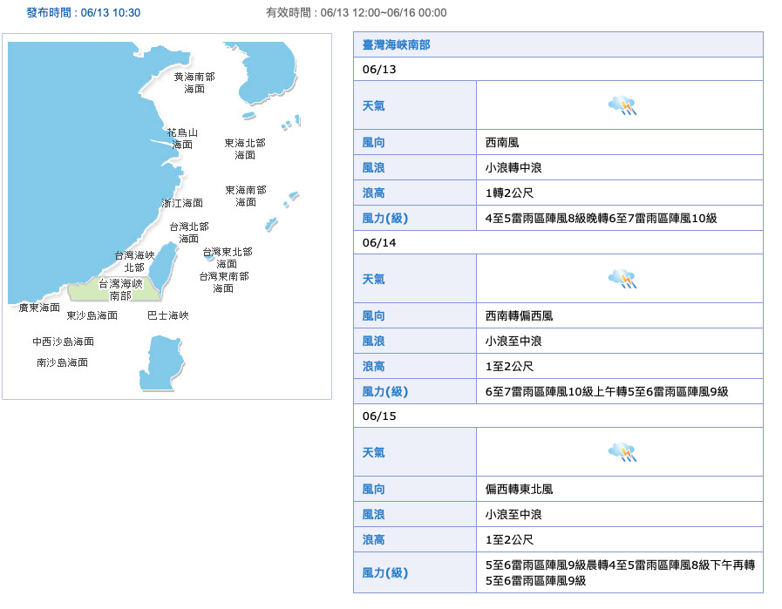Select 花鳥山海面 region on the map
This screenshot has height=609, width=782.
click(x=182, y=139)
